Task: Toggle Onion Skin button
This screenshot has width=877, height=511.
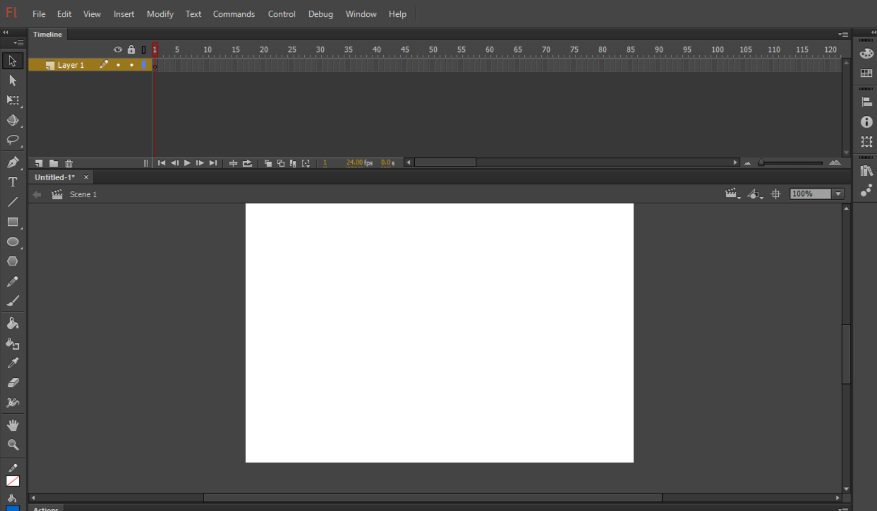Action: [x=268, y=163]
